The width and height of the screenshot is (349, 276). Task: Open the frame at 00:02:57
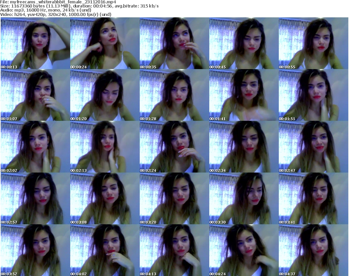[35, 198]
